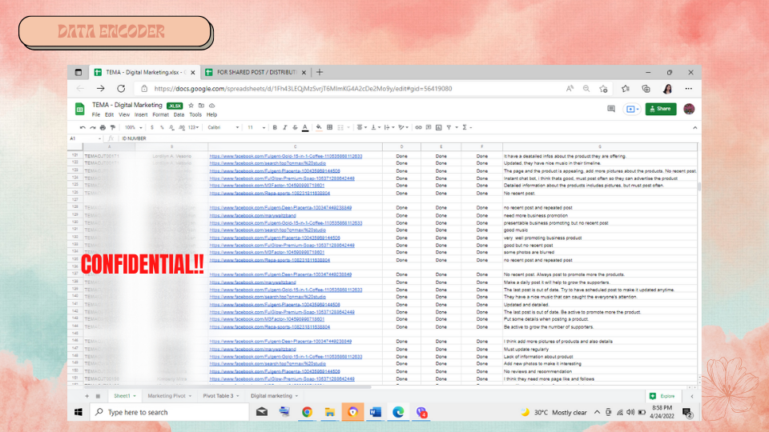Format the cell as percent
The width and height of the screenshot is (769, 432).
[162, 127]
